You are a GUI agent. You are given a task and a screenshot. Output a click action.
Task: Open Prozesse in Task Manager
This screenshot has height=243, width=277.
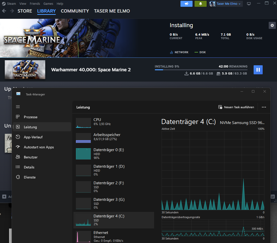pyautogui.click(x=42, y=117)
